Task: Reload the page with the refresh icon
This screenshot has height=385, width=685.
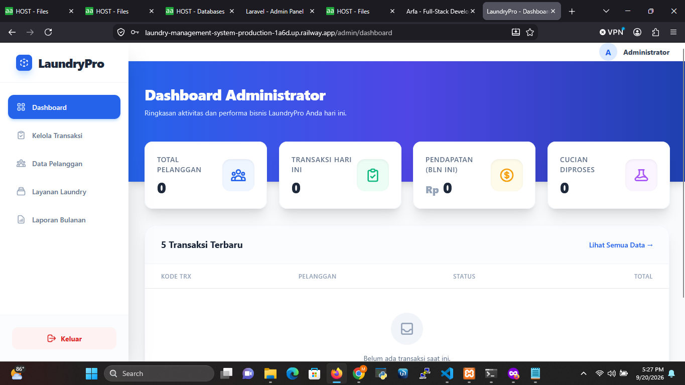Action: pos(48,32)
